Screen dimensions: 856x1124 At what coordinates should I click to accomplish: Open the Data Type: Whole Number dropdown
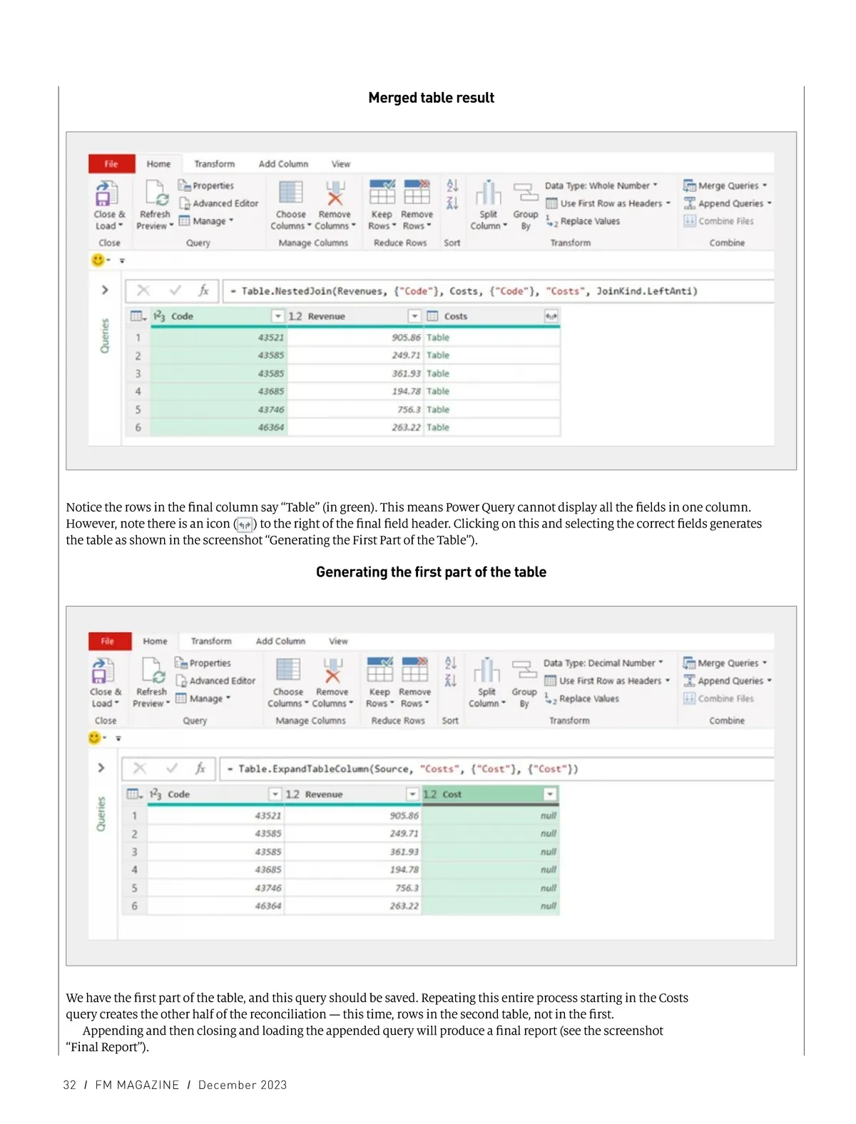601,186
